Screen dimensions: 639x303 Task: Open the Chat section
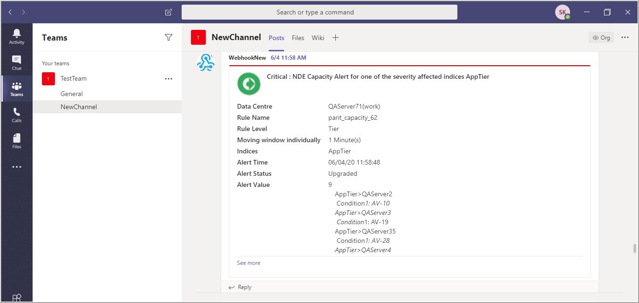(x=17, y=62)
